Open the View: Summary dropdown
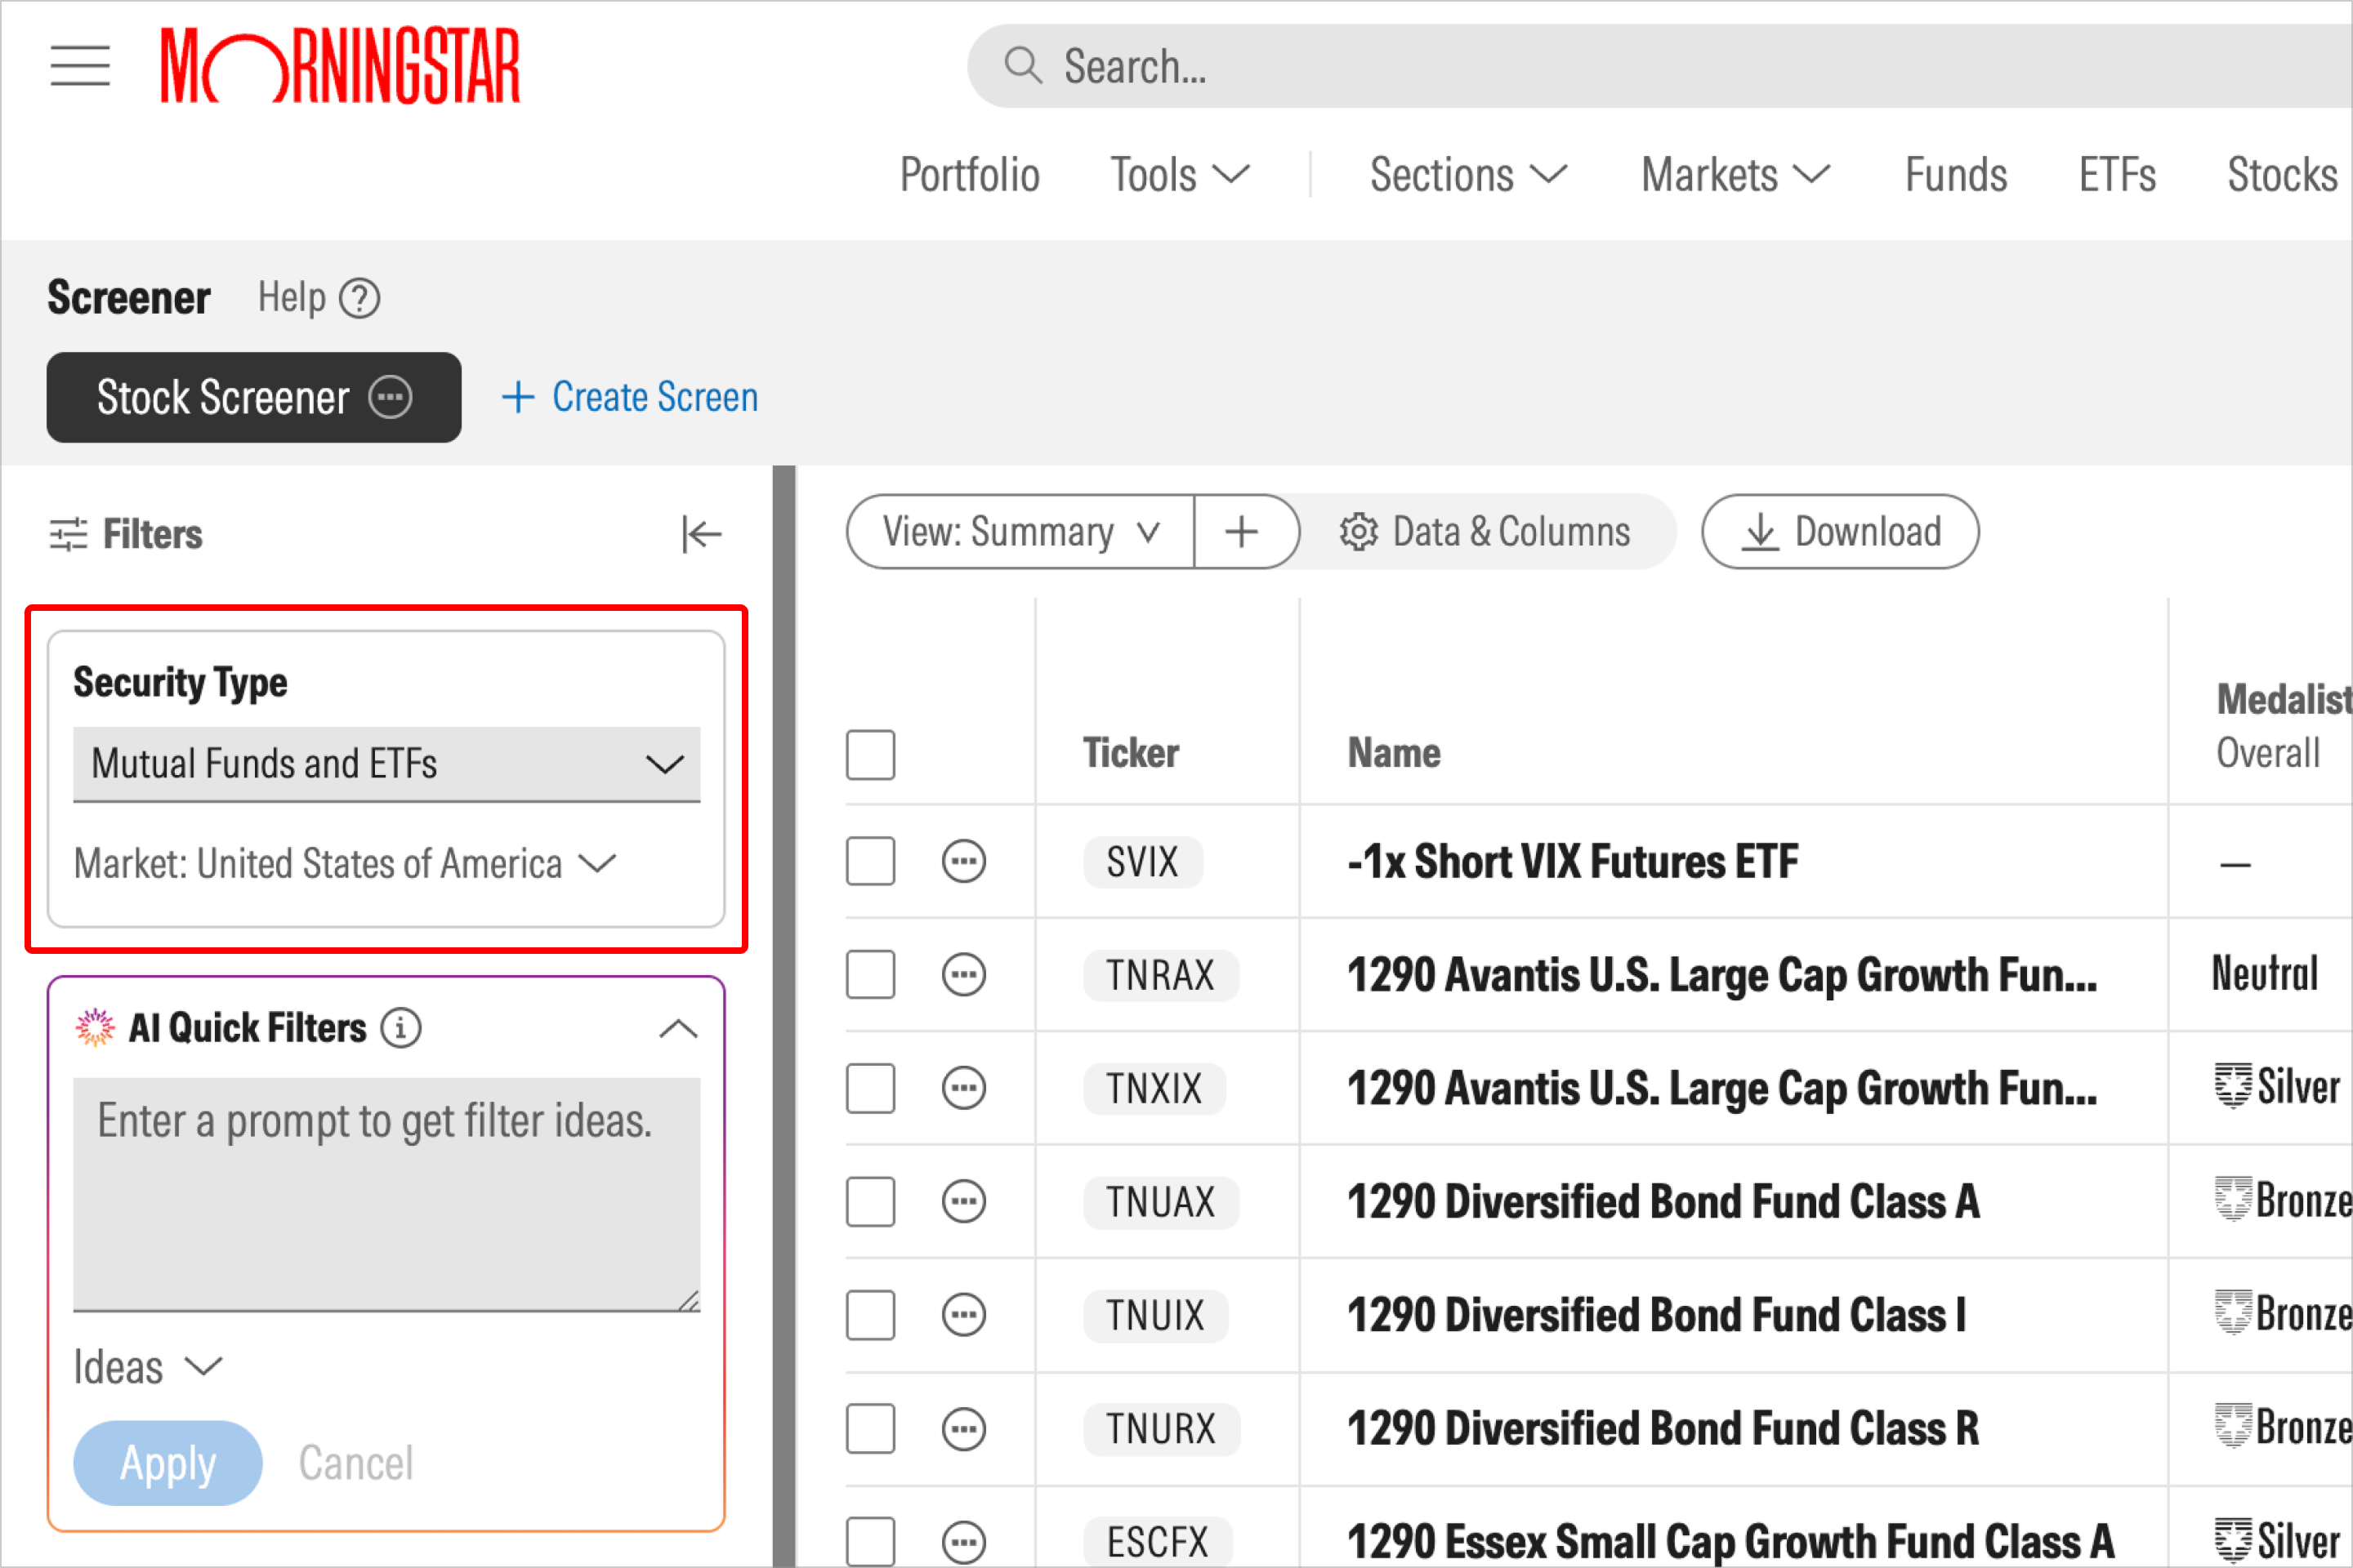The image size is (2353, 1568). tap(1020, 532)
